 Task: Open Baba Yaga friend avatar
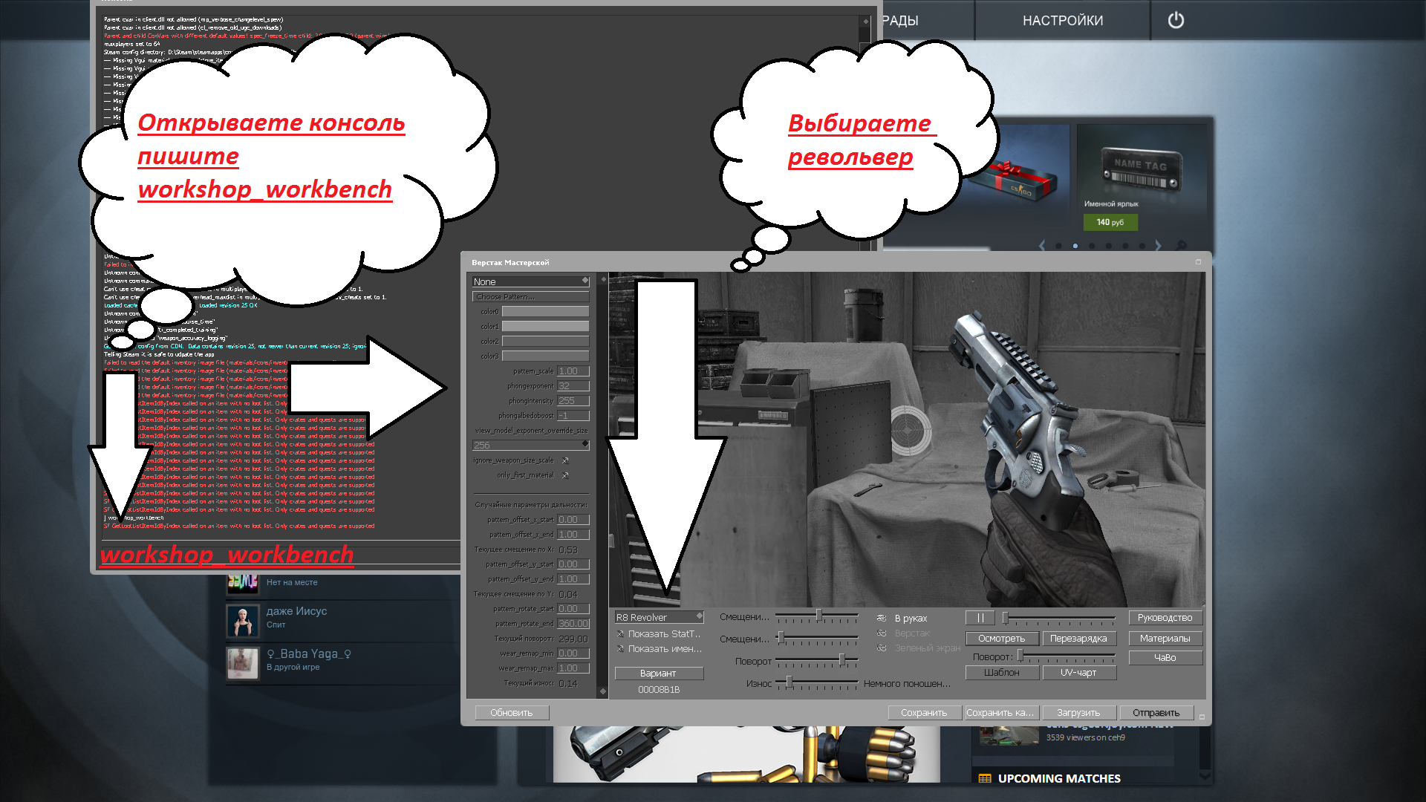pos(242,662)
